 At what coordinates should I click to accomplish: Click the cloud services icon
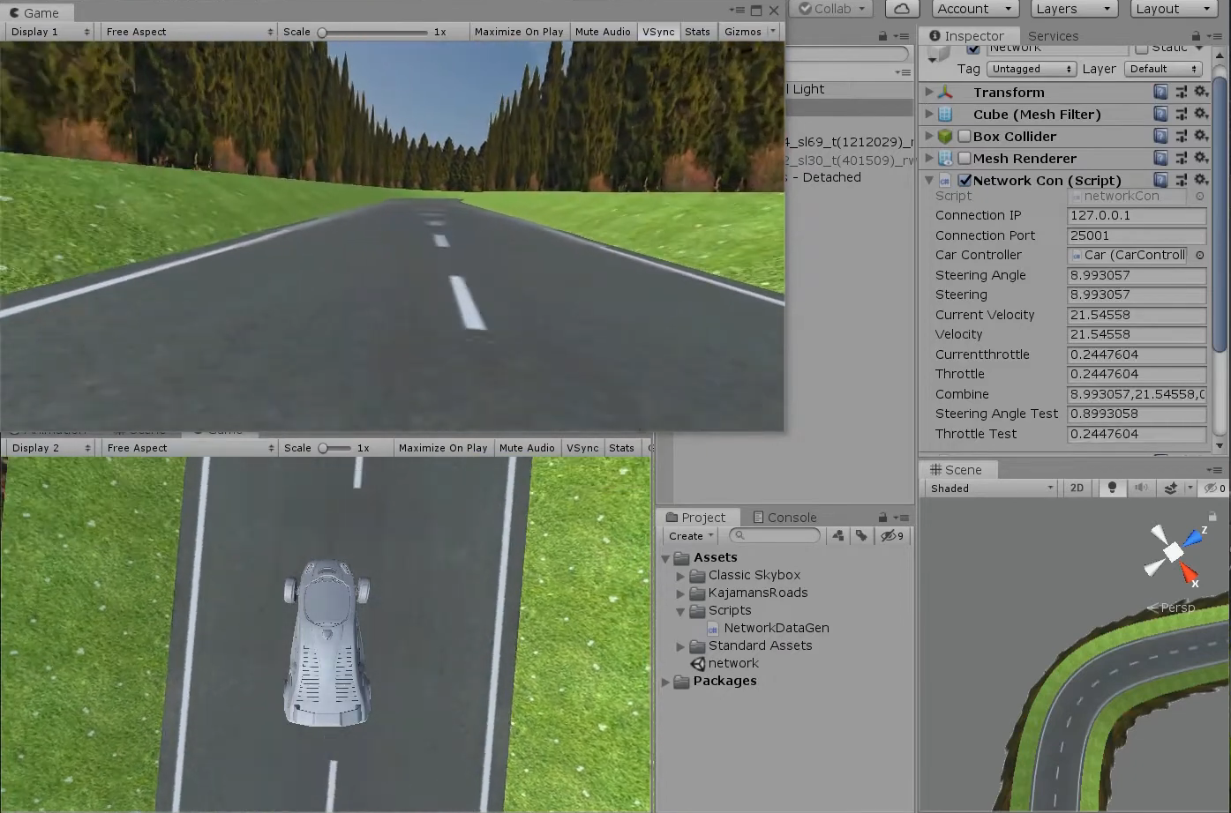[901, 9]
